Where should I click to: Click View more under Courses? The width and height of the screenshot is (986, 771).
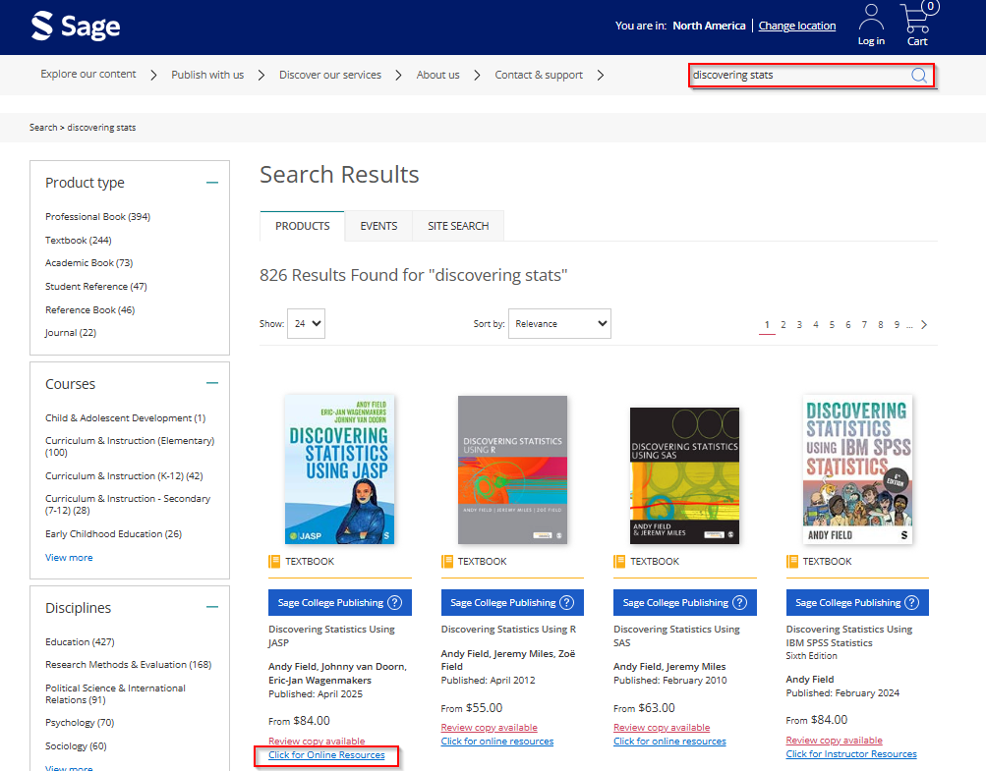[69, 557]
